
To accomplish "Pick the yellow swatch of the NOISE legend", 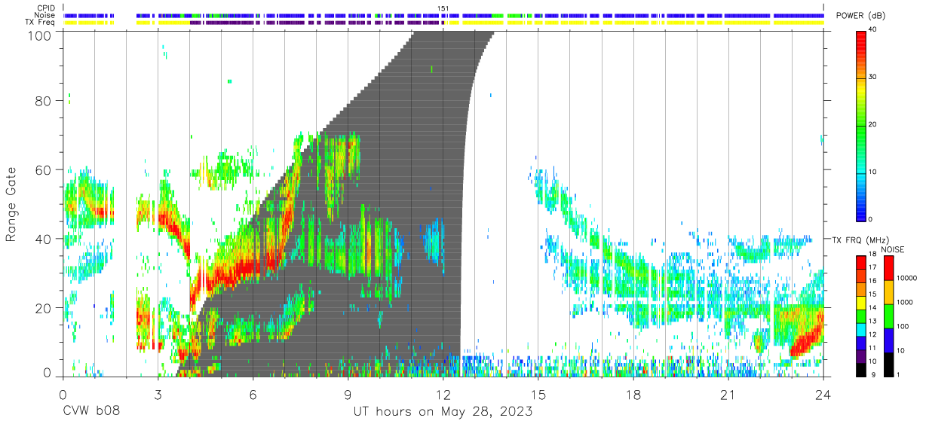I will [889, 291].
